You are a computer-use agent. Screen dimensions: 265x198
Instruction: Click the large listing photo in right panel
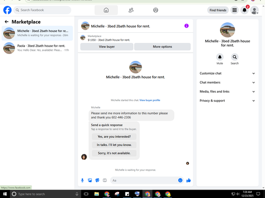click(227, 30)
